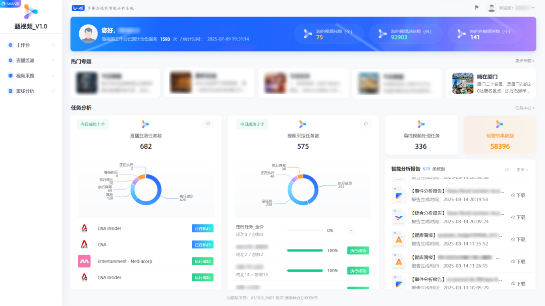Image resolution: width=545 pixels, height=306 pixels.
Task: Click the 甄视频 logo in the sidebar
Action: [x=31, y=12]
